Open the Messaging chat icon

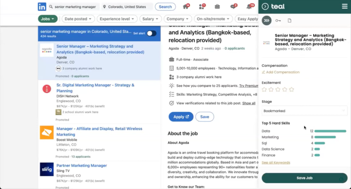(x=233, y=6)
